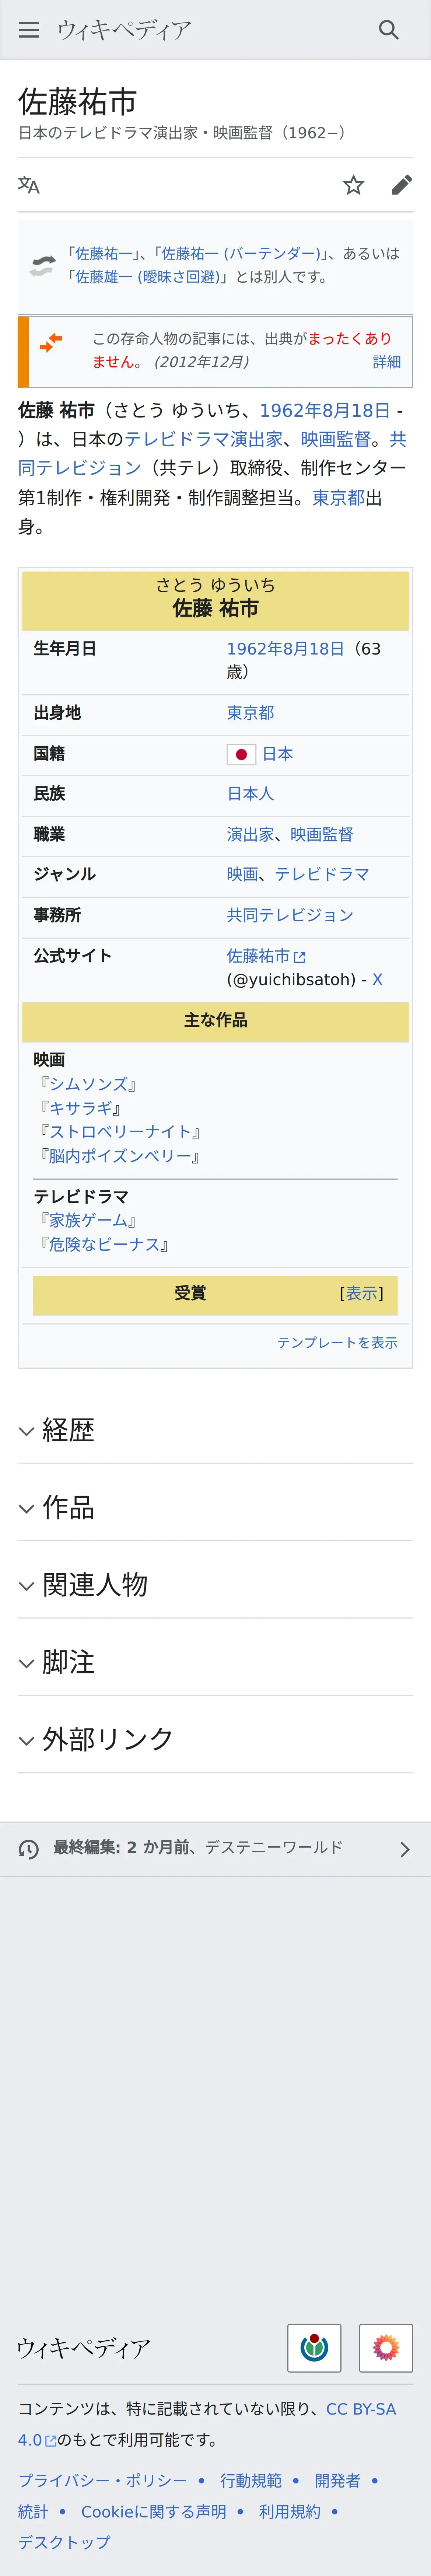Open the hamburger main menu
Image resolution: width=431 pixels, height=2576 pixels.
tap(29, 30)
